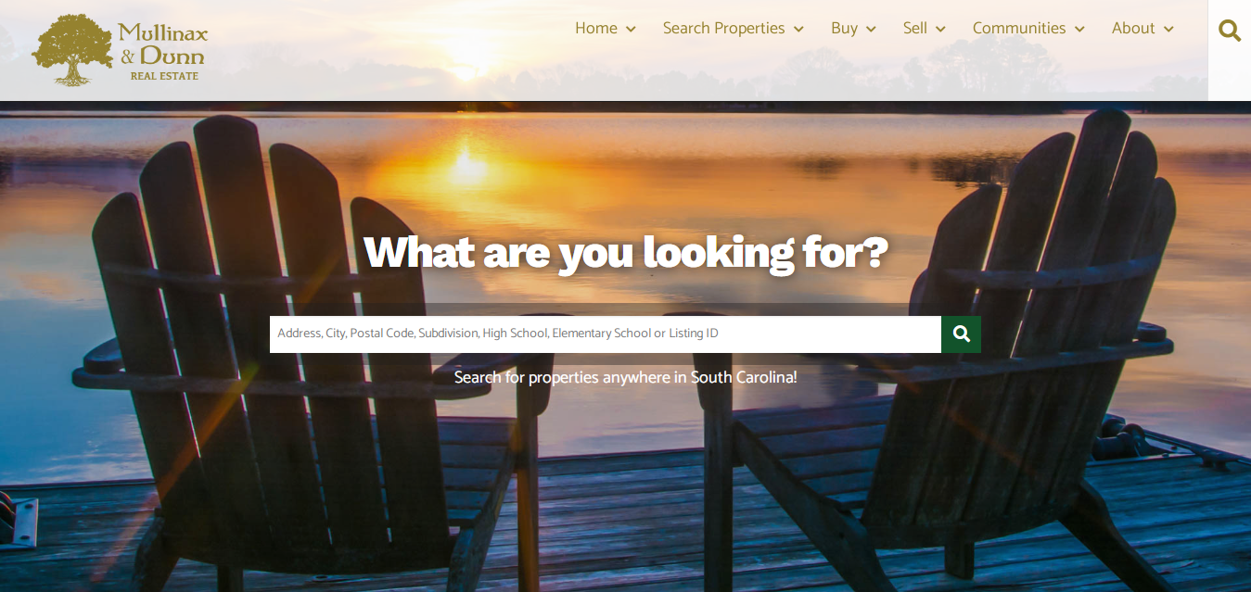Open the header magnifying glass search icon
Screen dimensions: 1251x592
coord(1230,31)
